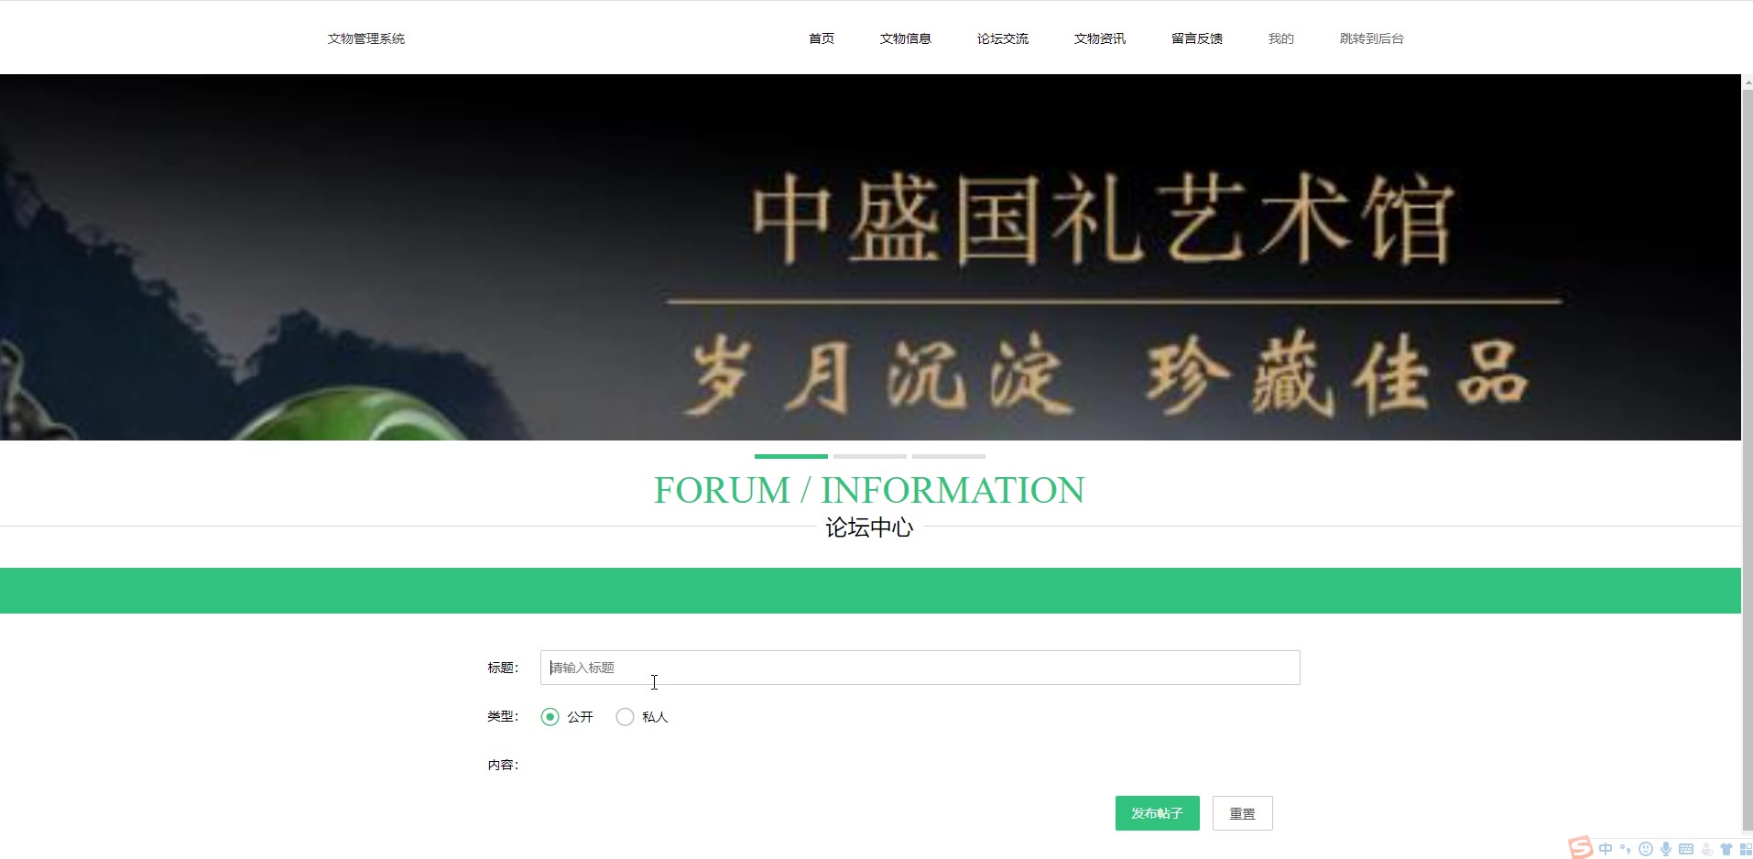
Task: Select the 公开 radio button
Action: 550,717
